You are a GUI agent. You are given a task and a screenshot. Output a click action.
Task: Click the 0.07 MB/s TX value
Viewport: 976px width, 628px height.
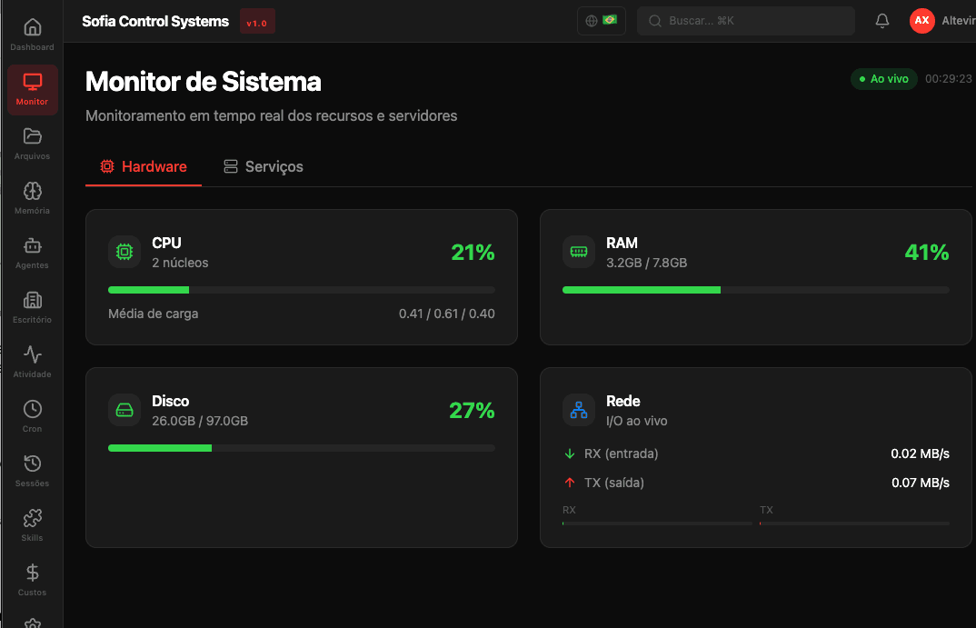[x=921, y=483]
